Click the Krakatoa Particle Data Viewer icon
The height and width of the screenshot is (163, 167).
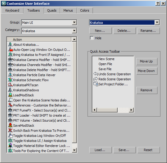tap(10, 75)
